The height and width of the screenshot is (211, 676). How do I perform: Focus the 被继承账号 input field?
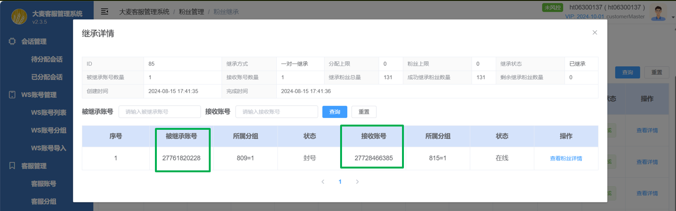(x=160, y=112)
